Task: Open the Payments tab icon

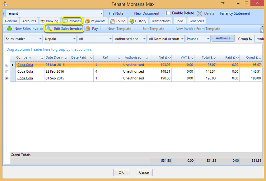Action: coord(87,21)
